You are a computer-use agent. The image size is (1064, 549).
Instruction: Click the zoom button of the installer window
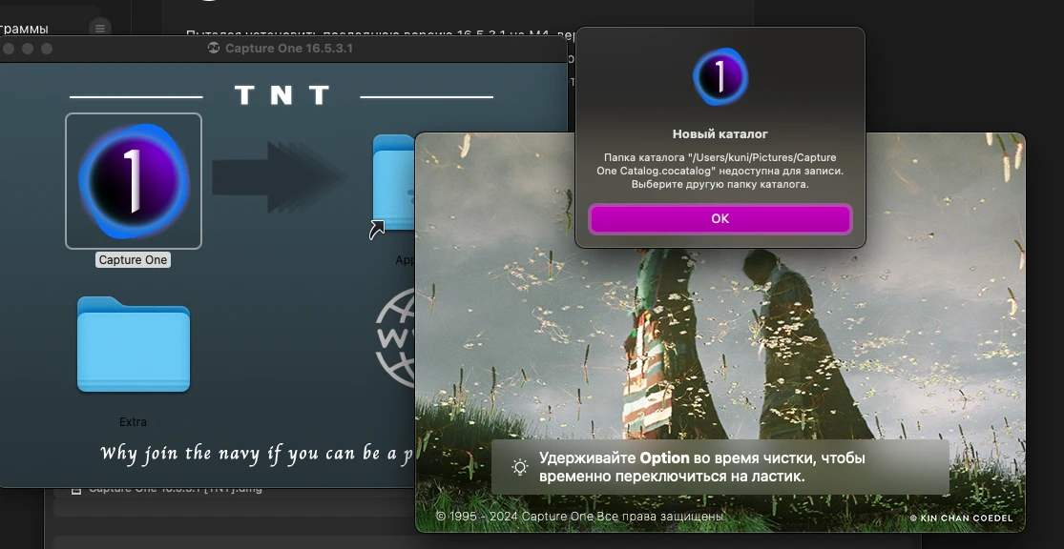[47, 49]
